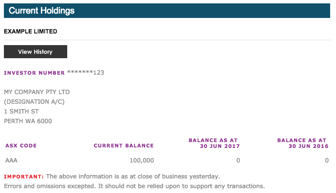Click the close of business yesterday sentence

133,177
